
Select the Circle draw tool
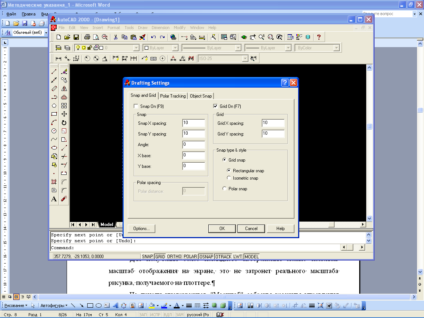pos(54,131)
